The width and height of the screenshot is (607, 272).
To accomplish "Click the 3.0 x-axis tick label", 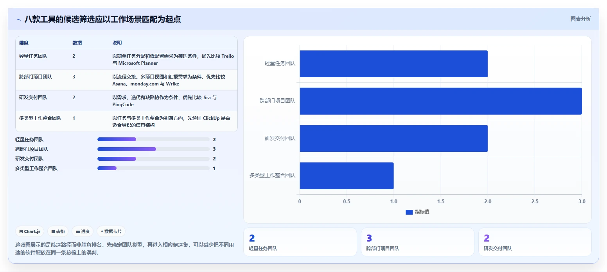I will 582,201.
